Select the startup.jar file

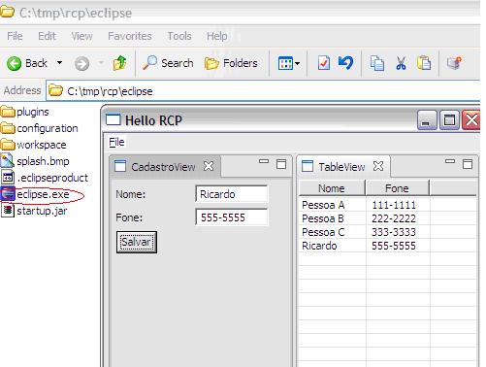click(34, 211)
